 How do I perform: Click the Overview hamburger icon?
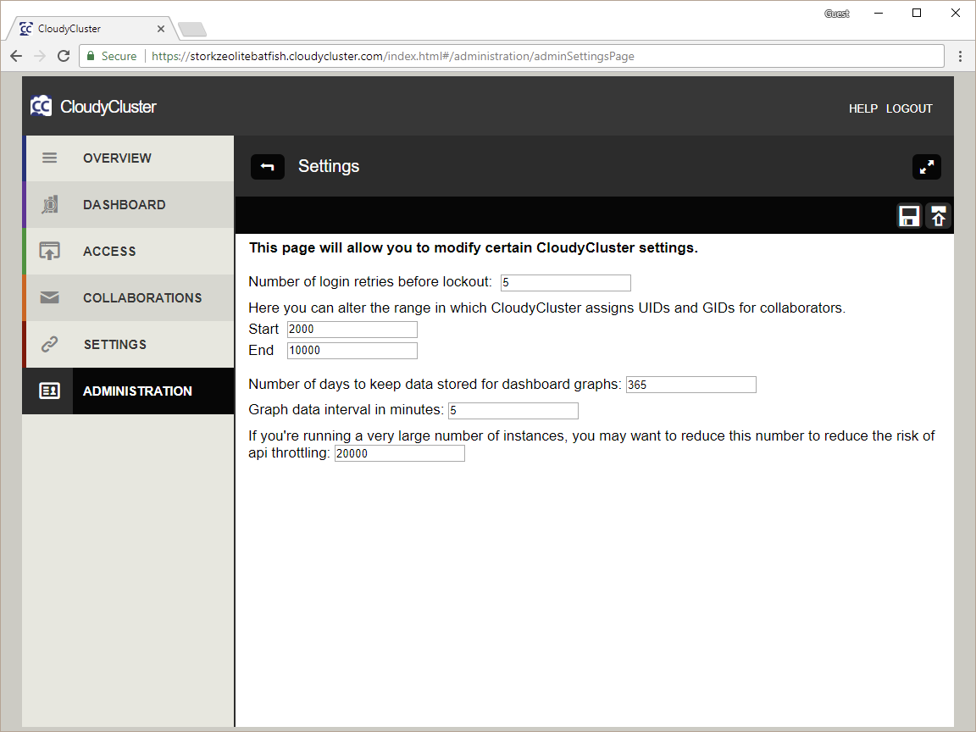click(x=50, y=158)
